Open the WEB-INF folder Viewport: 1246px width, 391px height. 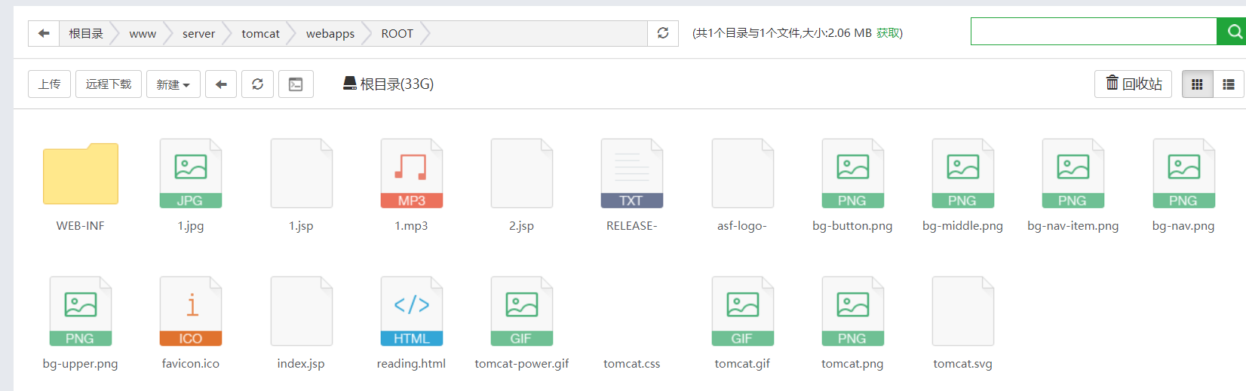coord(81,173)
